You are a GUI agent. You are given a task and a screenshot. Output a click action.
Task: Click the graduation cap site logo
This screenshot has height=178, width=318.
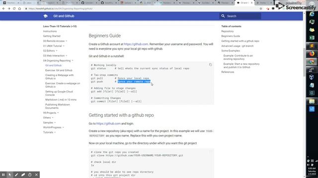click(x=46, y=16)
